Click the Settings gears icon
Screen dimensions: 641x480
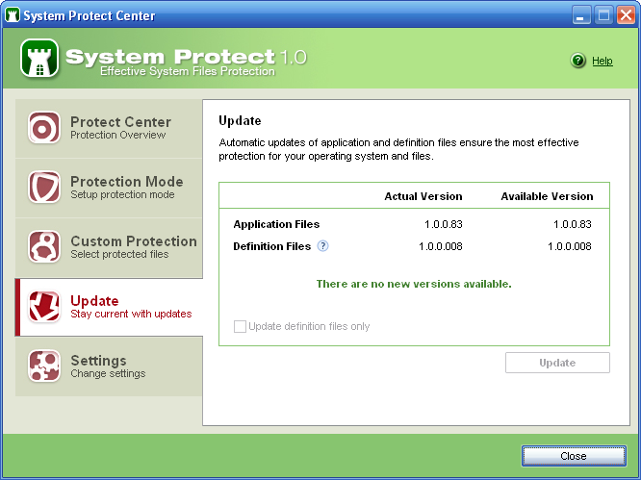43,366
